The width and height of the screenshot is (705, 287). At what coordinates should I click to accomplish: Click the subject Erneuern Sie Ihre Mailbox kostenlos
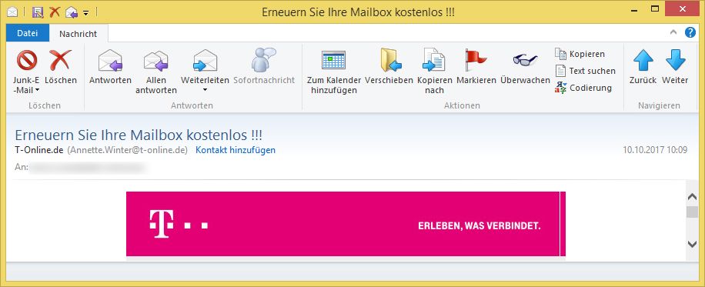(x=139, y=135)
